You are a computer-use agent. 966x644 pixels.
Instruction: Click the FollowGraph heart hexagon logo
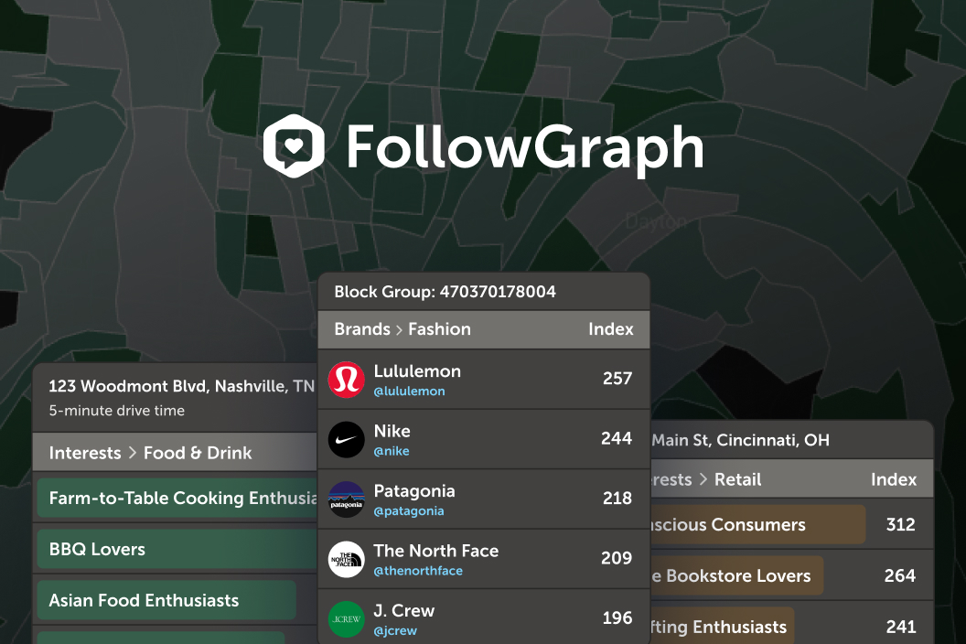294,146
